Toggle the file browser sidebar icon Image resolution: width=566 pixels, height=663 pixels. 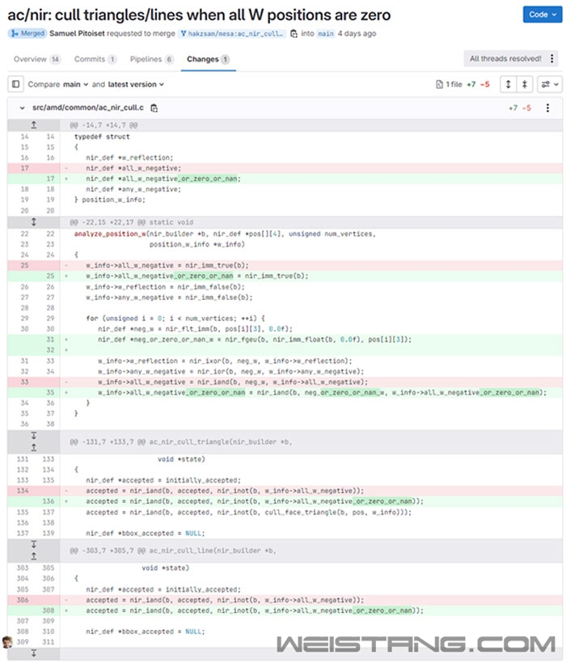click(x=15, y=84)
